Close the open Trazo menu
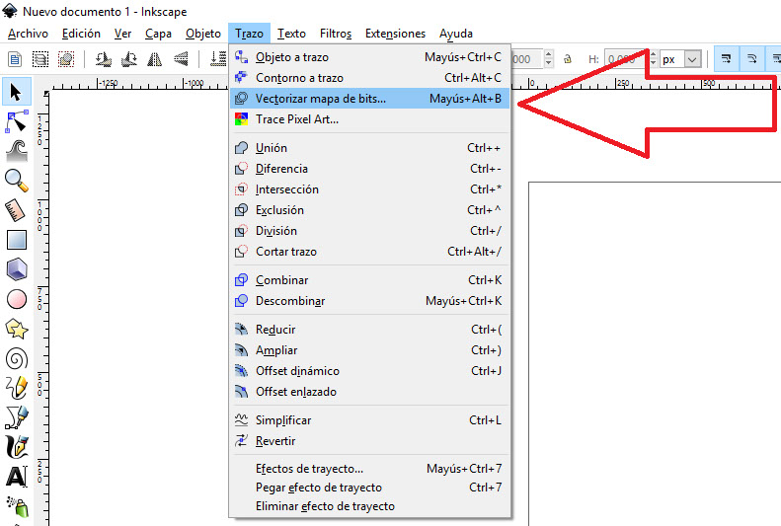The height and width of the screenshot is (526, 781). (x=249, y=34)
